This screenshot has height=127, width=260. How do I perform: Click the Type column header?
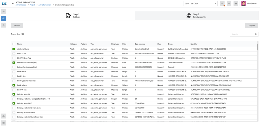92,44
